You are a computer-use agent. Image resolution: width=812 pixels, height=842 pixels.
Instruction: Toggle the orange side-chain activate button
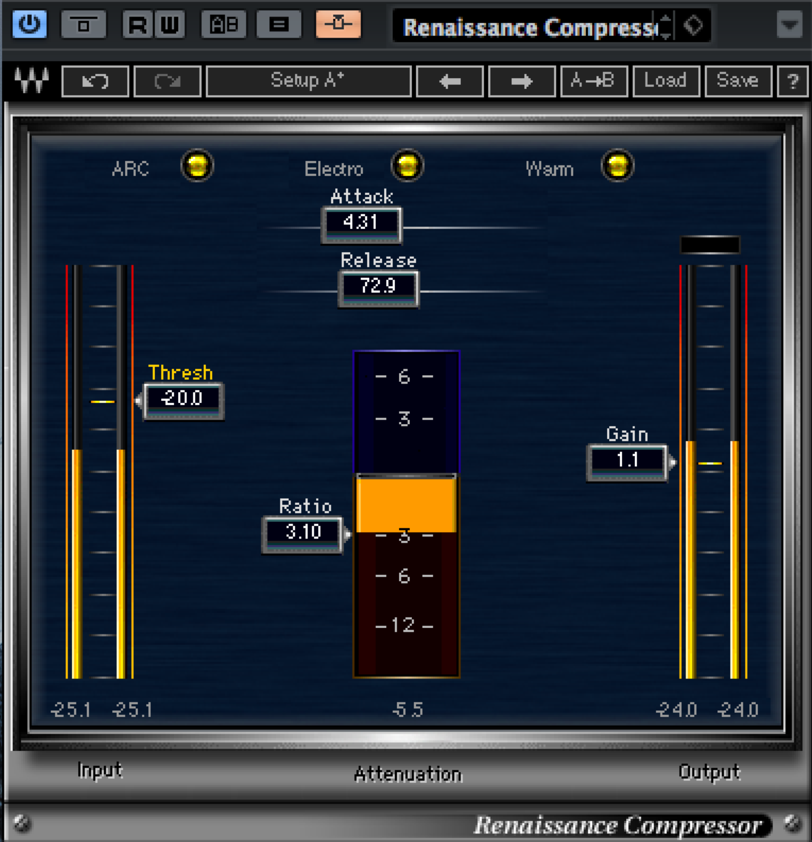pyautogui.click(x=338, y=24)
